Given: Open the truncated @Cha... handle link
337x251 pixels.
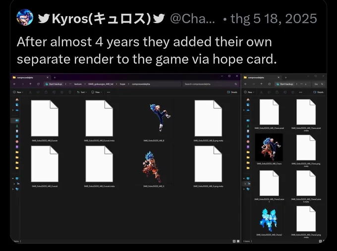Looking at the screenshot, I should [x=192, y=19].
